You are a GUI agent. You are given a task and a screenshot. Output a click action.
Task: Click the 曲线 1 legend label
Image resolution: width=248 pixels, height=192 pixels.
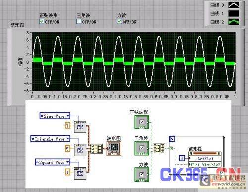tap(217, 13)
